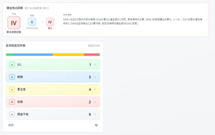
Task: Click the red '悪化' status text
Action: tap(50, 28)
